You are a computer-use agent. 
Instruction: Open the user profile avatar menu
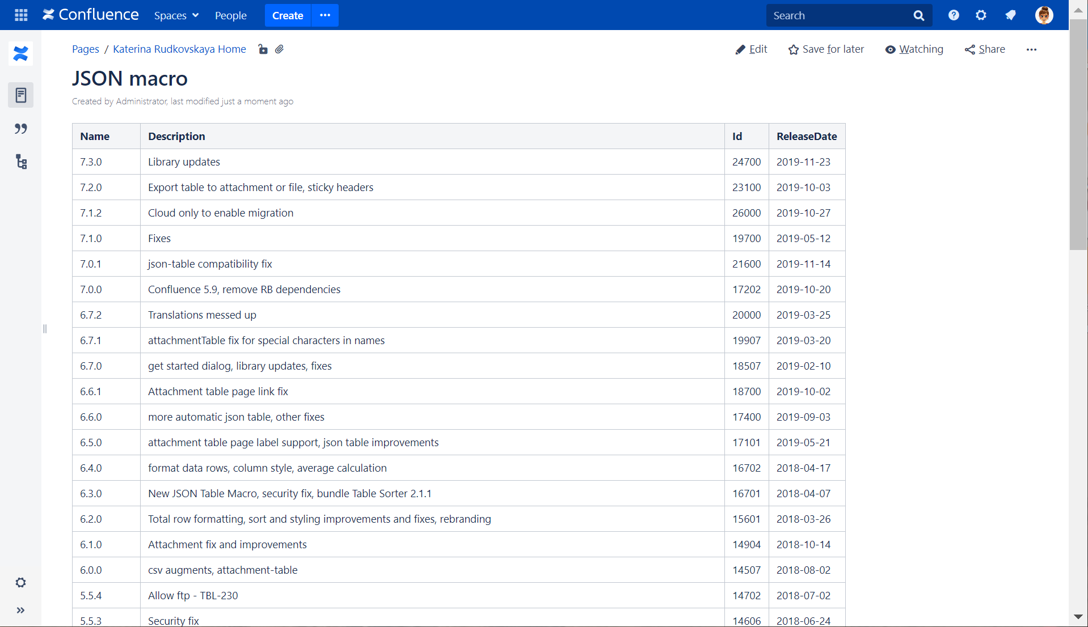(1044, 15)
